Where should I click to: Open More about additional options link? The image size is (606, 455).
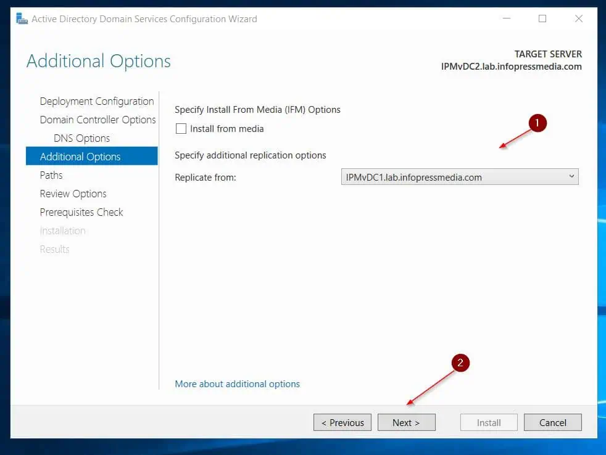coord(238,384)
